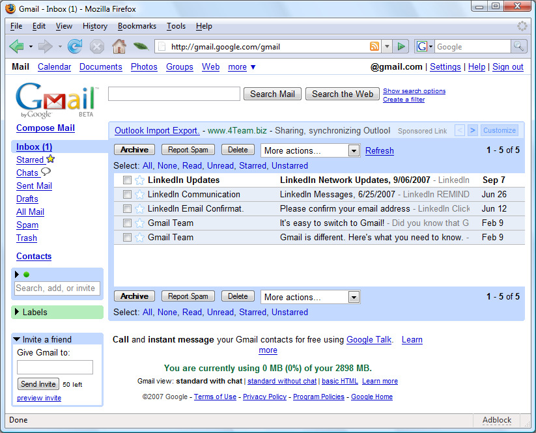
Task: Check the 'Gmail is different' email
Action: point(127,238)
